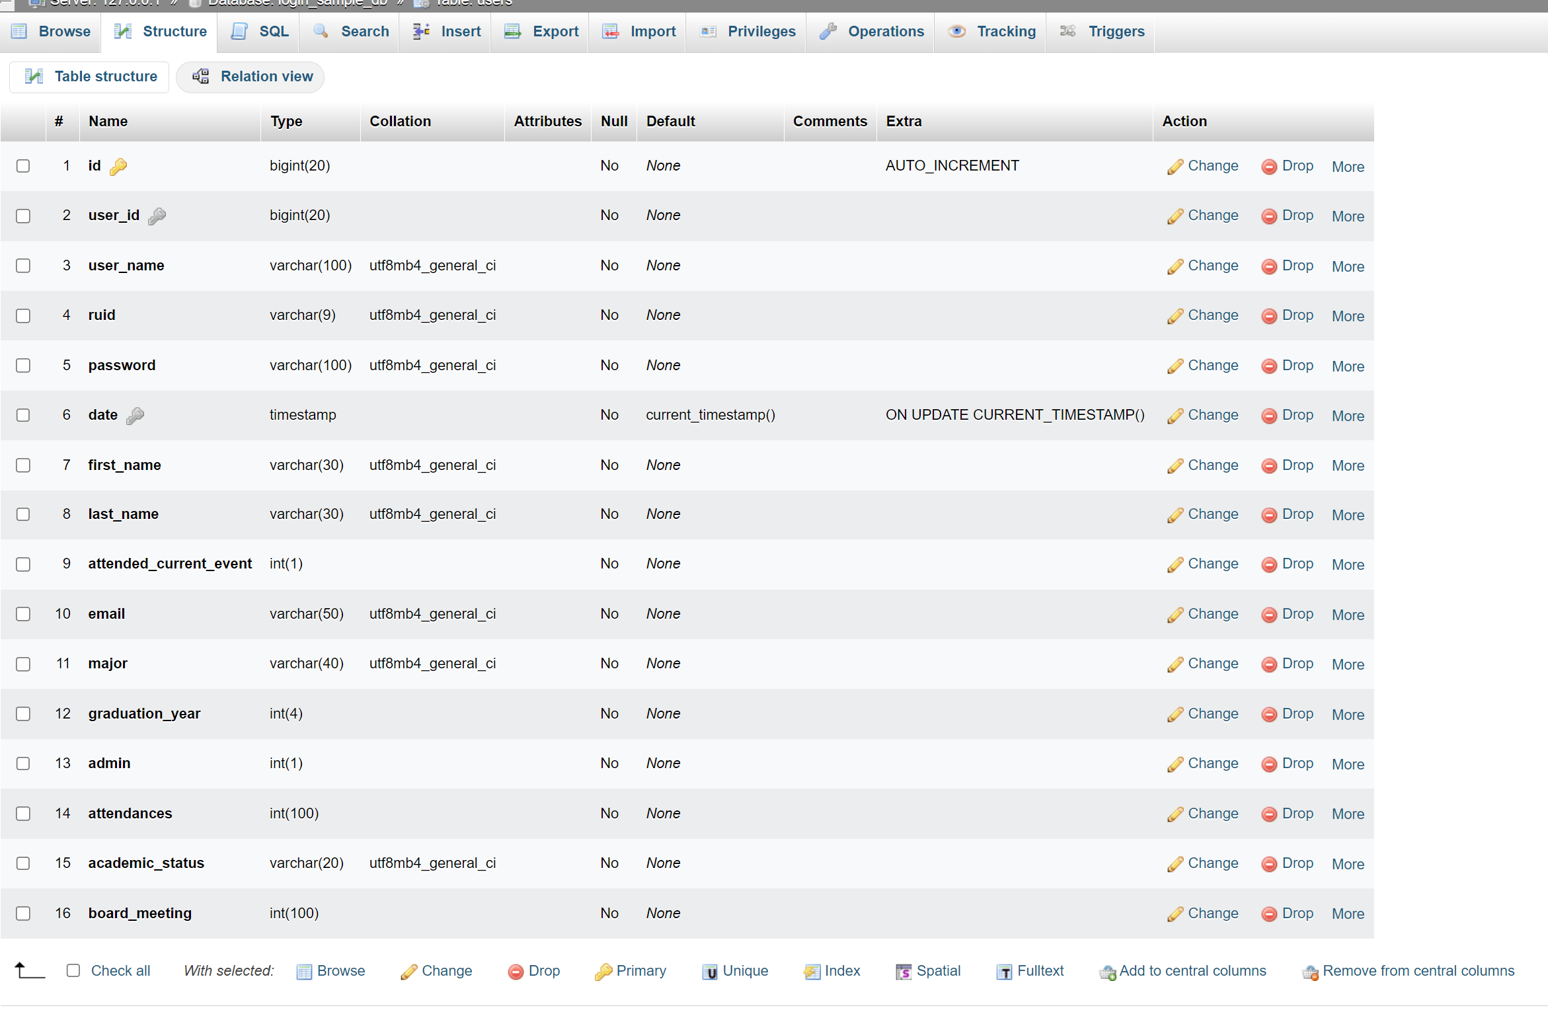Click Drop link for admin column
The image size is (1548, 1018).
coord(1297,763)
